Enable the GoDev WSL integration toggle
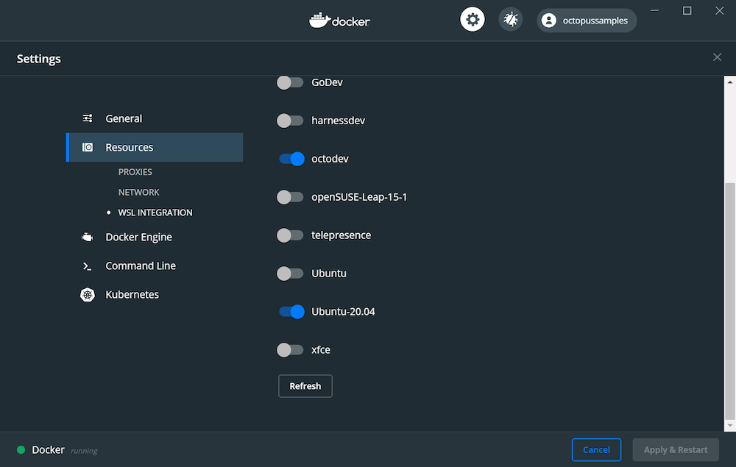This screenshot has height=467, width=736. click(x=290, y=82)
